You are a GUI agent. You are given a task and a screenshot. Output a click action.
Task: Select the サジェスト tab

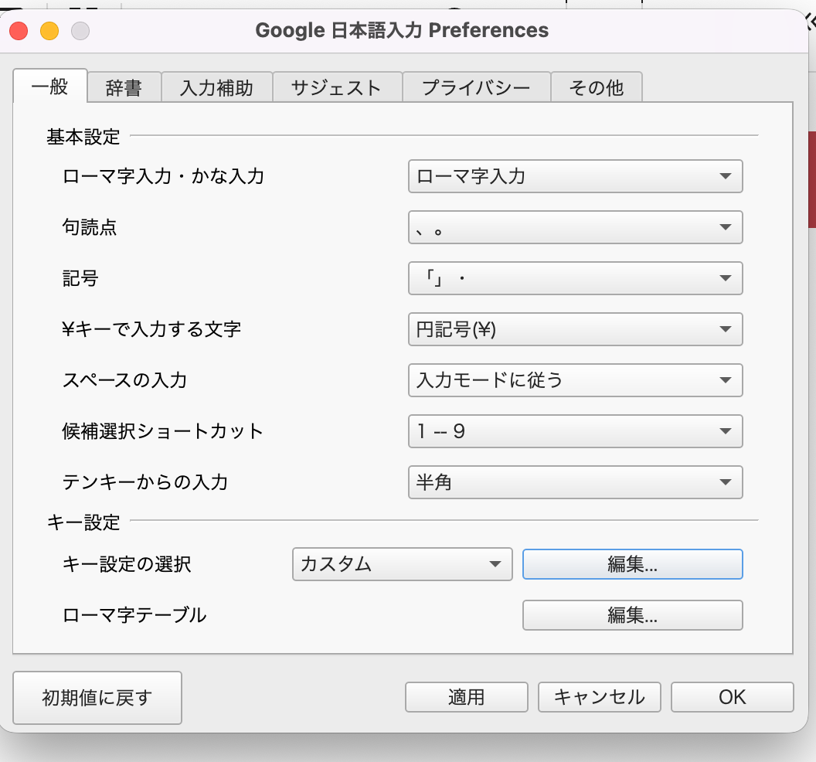point(336,87)
